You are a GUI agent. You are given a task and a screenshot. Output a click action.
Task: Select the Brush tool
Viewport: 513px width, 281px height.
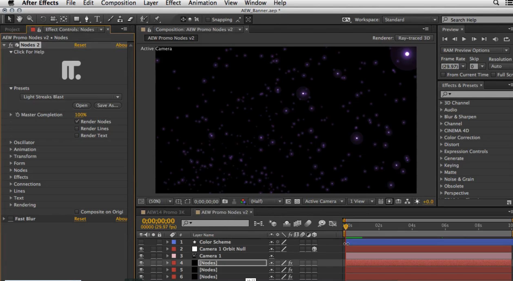pos(110,19)
